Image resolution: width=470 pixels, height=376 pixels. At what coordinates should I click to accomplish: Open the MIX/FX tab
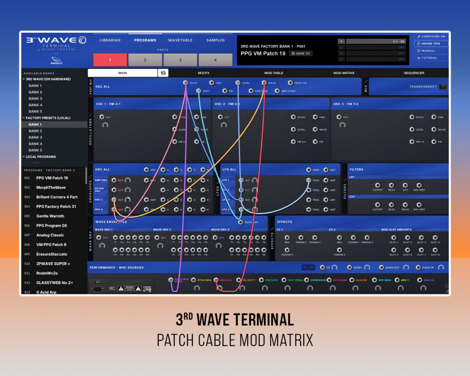(x=203, y=73)
